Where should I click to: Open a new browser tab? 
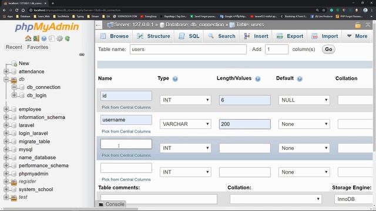point(52,3)
